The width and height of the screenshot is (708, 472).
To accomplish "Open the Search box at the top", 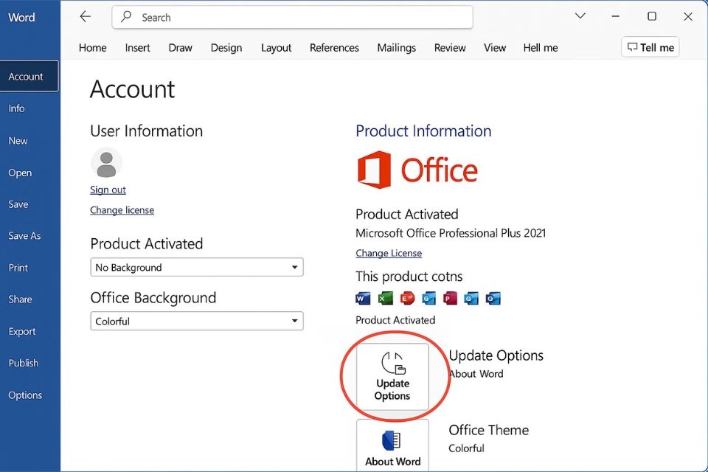I will pyautogui.click(x=292, y=17).
